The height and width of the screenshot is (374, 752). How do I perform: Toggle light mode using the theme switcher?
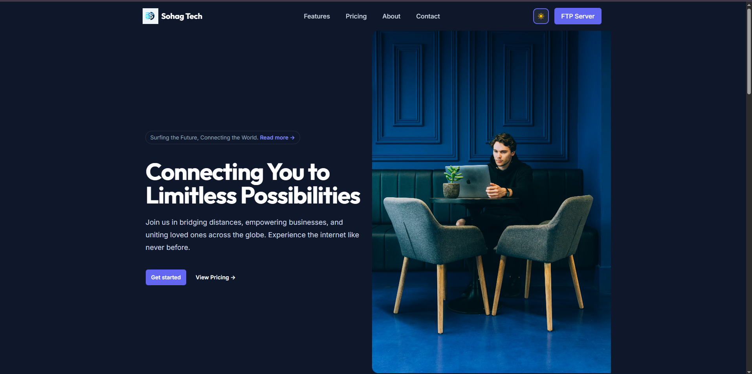coord(541,16)
